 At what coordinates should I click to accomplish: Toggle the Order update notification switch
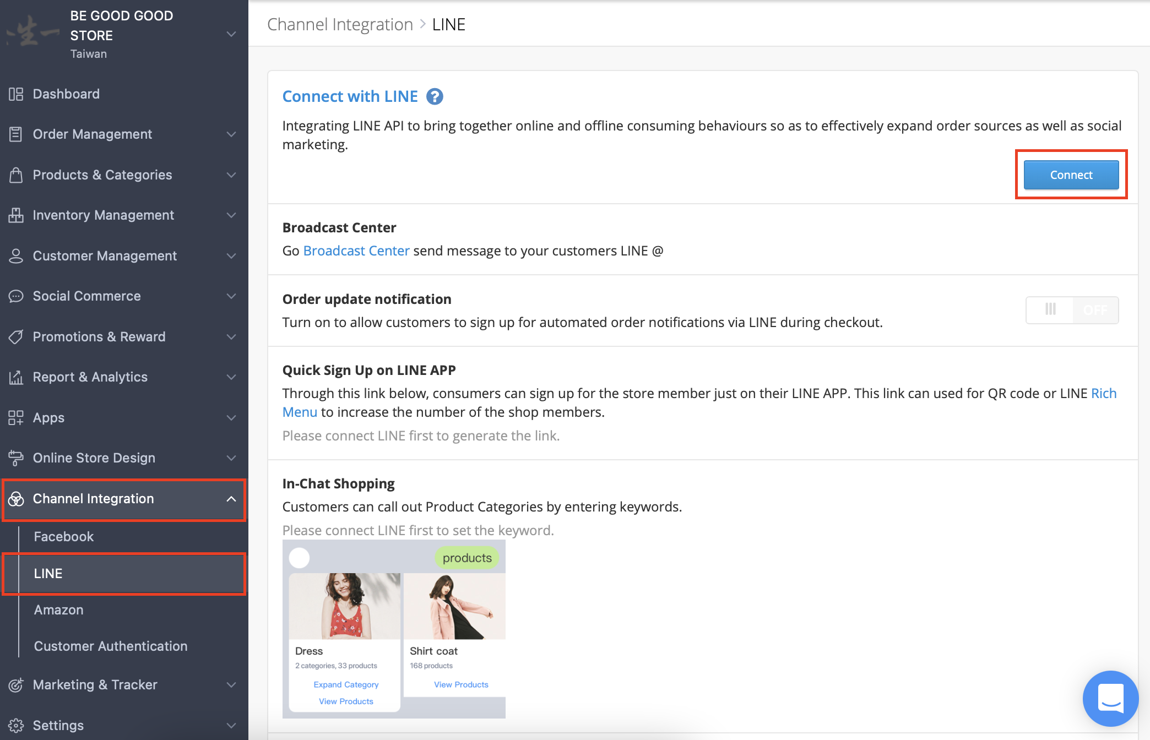click(x=1072, y=310)
